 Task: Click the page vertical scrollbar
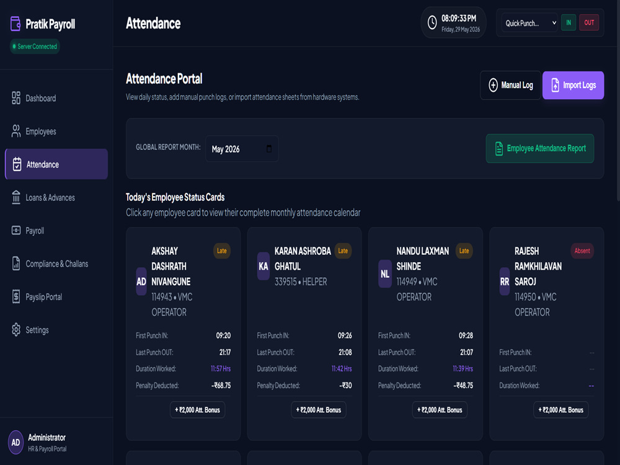(x=618, y=101)
